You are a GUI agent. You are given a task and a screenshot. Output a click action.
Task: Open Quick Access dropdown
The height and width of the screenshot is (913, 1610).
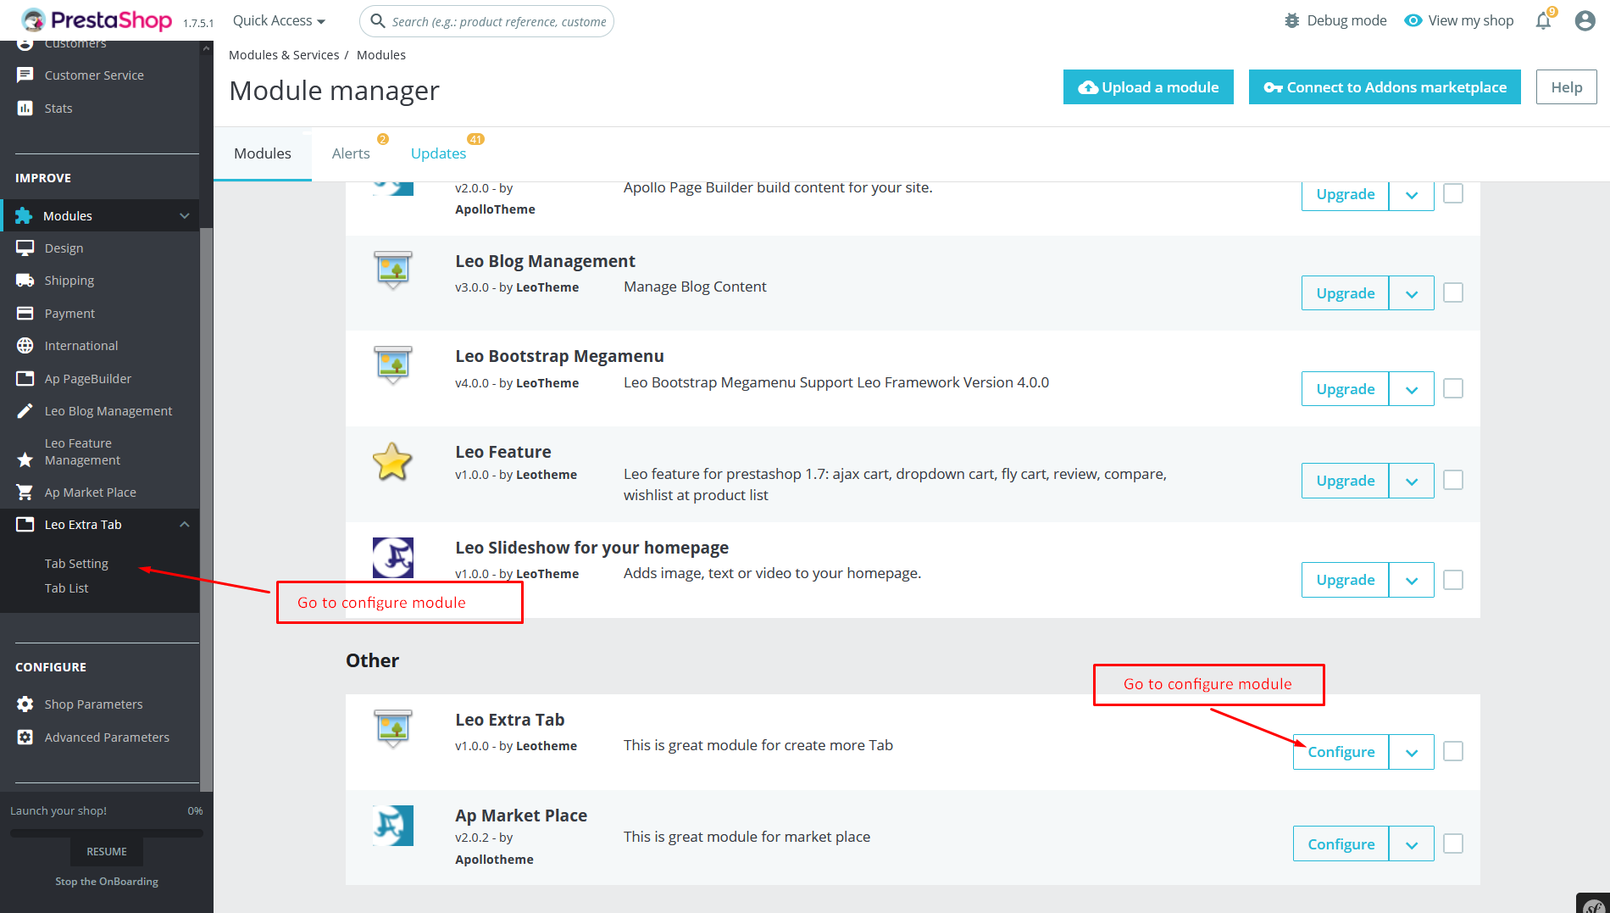tap(279, 20)
